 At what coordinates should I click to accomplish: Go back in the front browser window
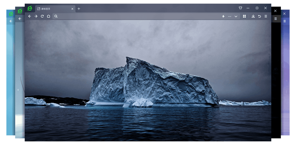[30, 16]
